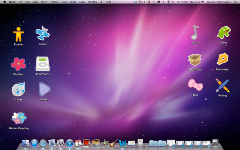Open the Trash in the Dock
Screen dimensions: 240x150
(x=215, y=143)
